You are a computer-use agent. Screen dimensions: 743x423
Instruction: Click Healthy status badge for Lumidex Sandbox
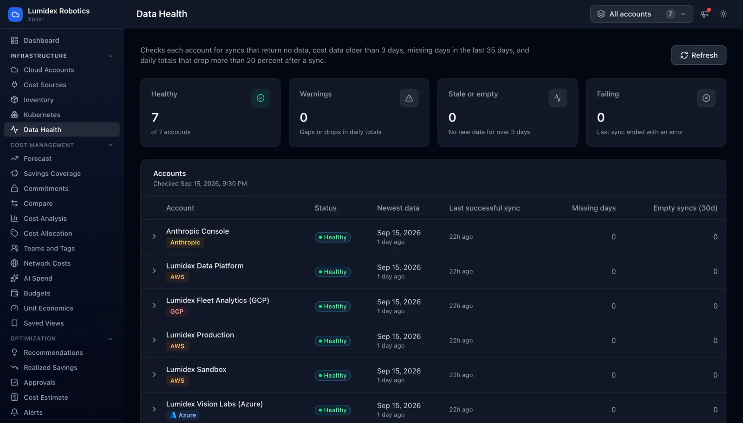332,376
